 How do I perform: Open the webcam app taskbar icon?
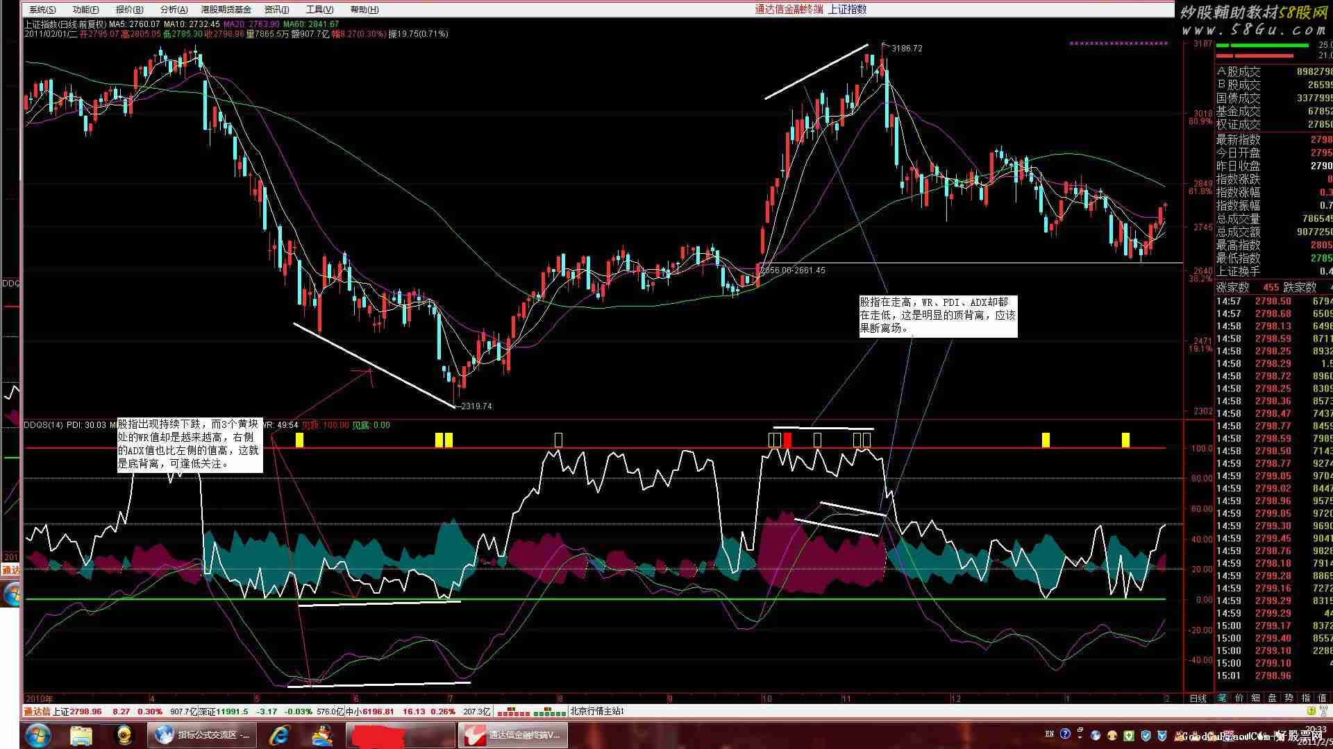click(124, 734)
